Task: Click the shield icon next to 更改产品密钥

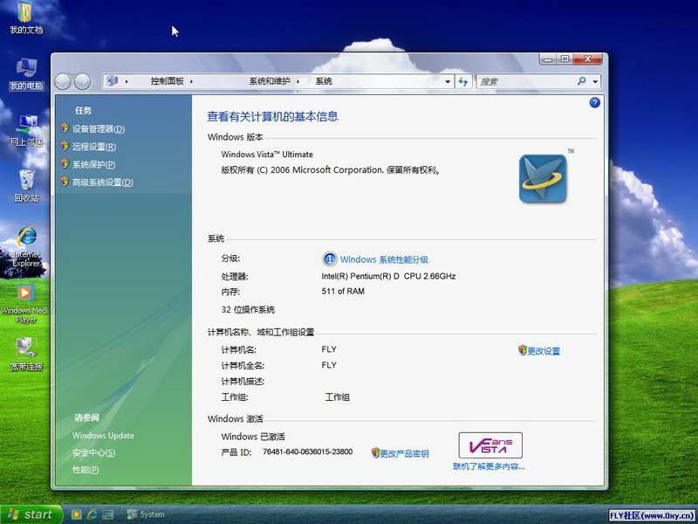Action: [x=375, y=452]
